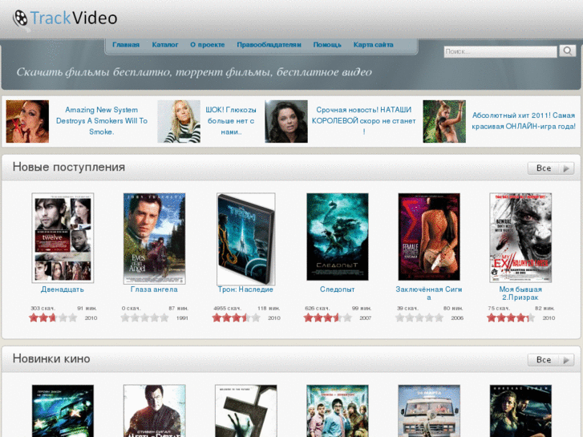Open the Помощь menu item
This screenshot has height=437, width=583.
327,45
